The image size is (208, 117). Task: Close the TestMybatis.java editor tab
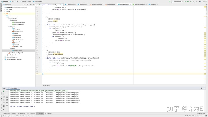tap(130, 5)
